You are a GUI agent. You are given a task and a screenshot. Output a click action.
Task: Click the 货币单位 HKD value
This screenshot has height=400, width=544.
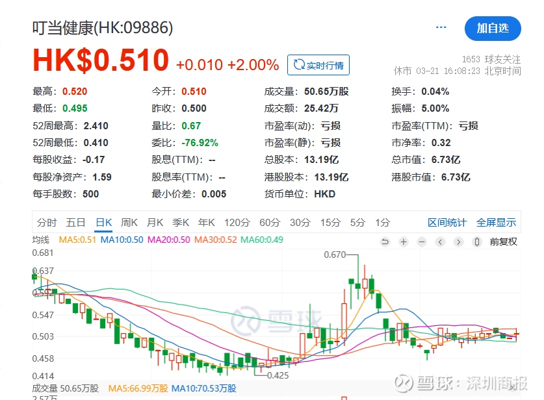pos(325,194)
